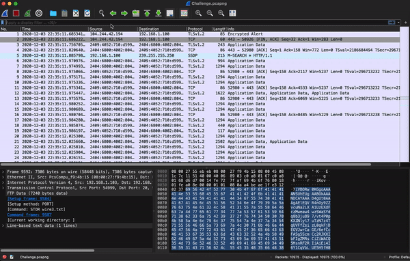Select packet 19 with length 117
410x261 pixels.
200,130
